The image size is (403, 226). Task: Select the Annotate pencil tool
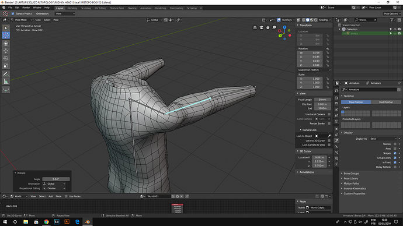pyautogui.click(x=6, y=75)
